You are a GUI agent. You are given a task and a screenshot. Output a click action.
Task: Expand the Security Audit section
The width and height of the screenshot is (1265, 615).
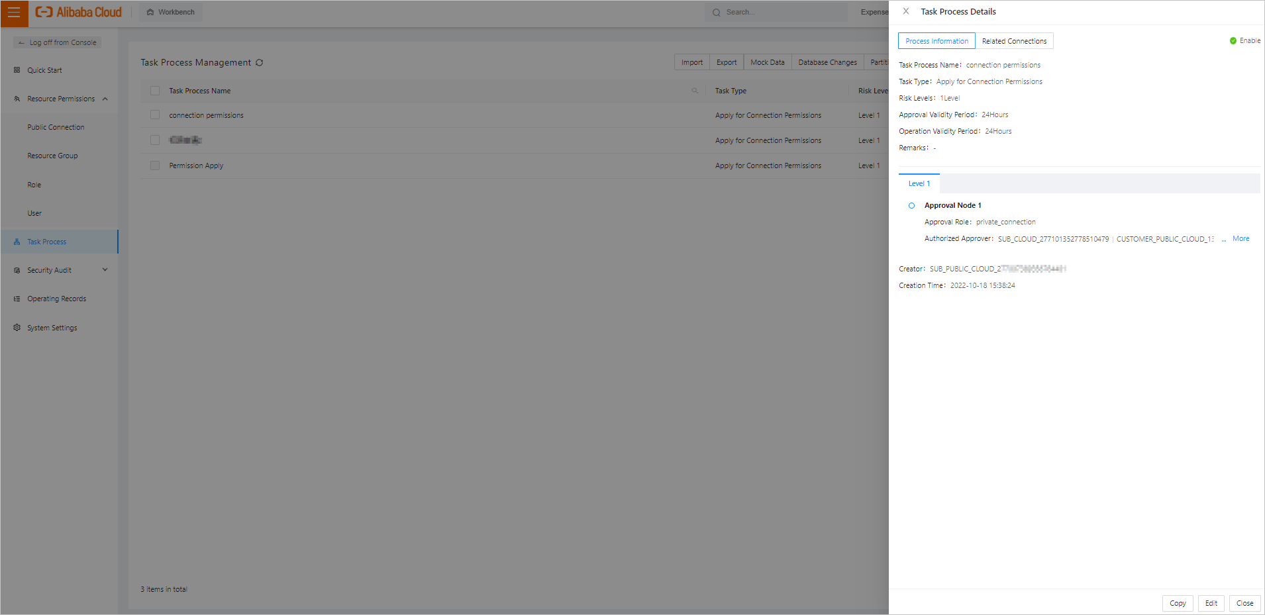pyautogui.click(x=105, y=270)
